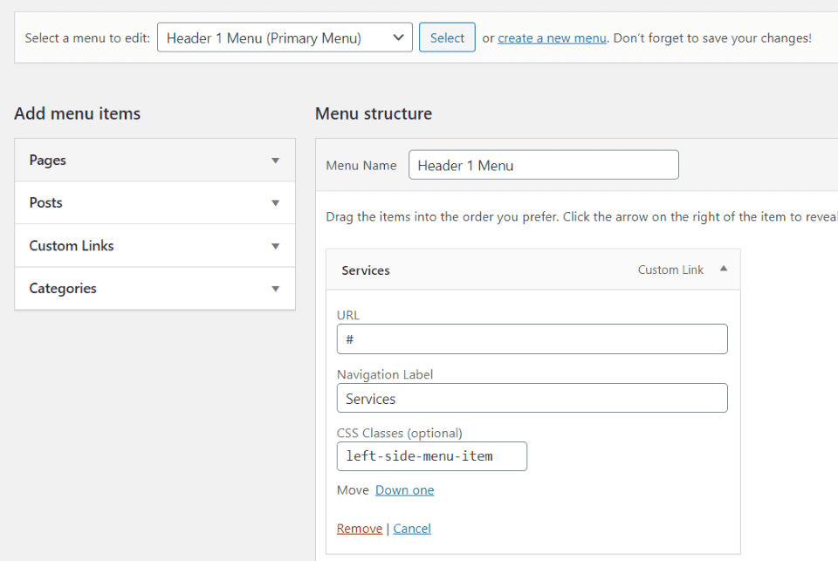Screen dimensions: 838x561
Task: Remove the Services menu item
Action: pos(359,529)
